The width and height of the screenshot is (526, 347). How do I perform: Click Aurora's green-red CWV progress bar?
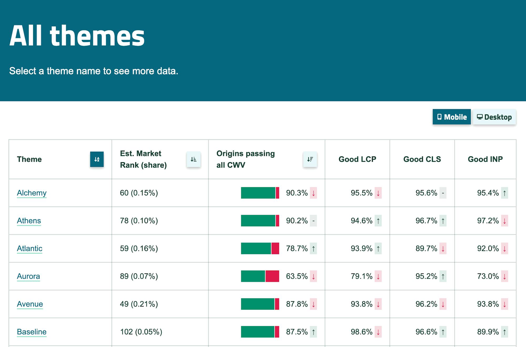[x=260, y=276]
